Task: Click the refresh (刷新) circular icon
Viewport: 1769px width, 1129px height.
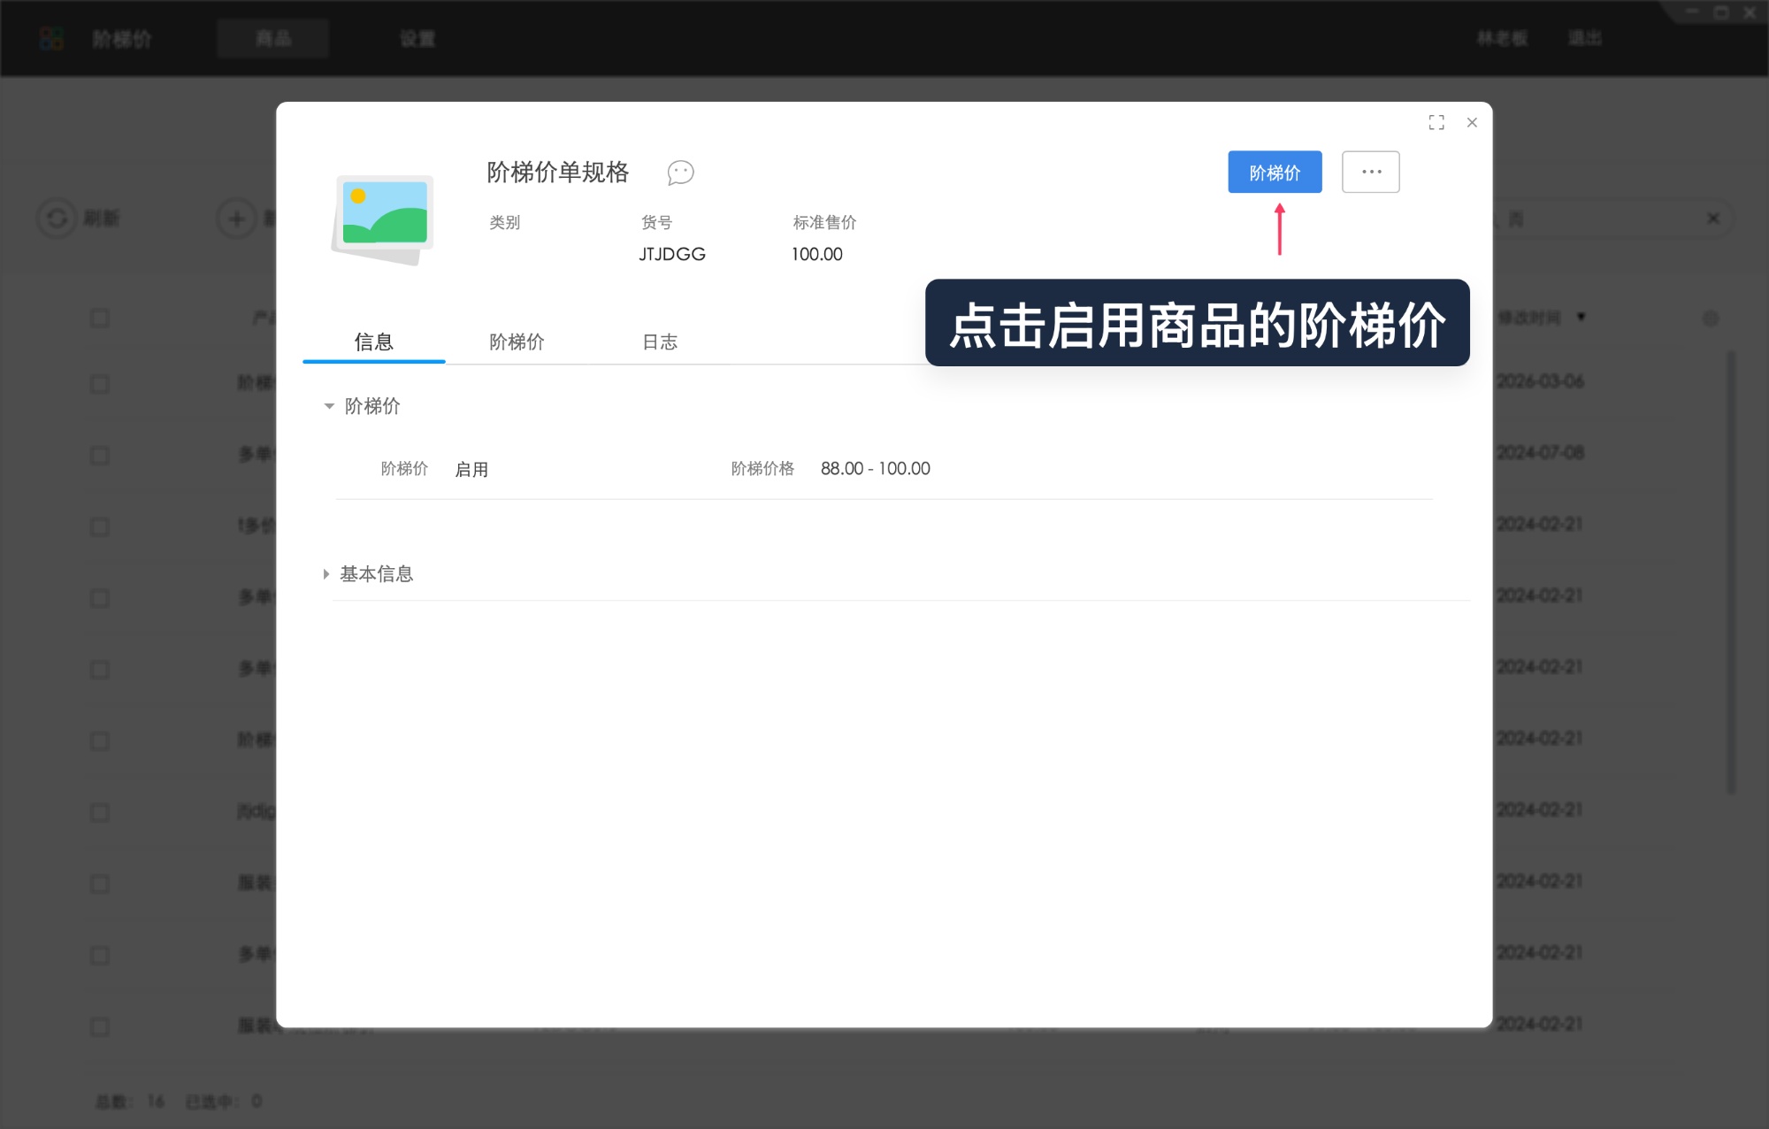Action: (58, 218)
